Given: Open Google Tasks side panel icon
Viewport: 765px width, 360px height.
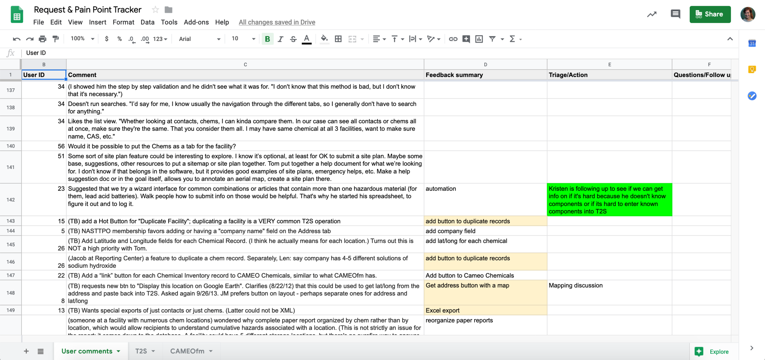Looking at the screenshot, I should 752,96.
